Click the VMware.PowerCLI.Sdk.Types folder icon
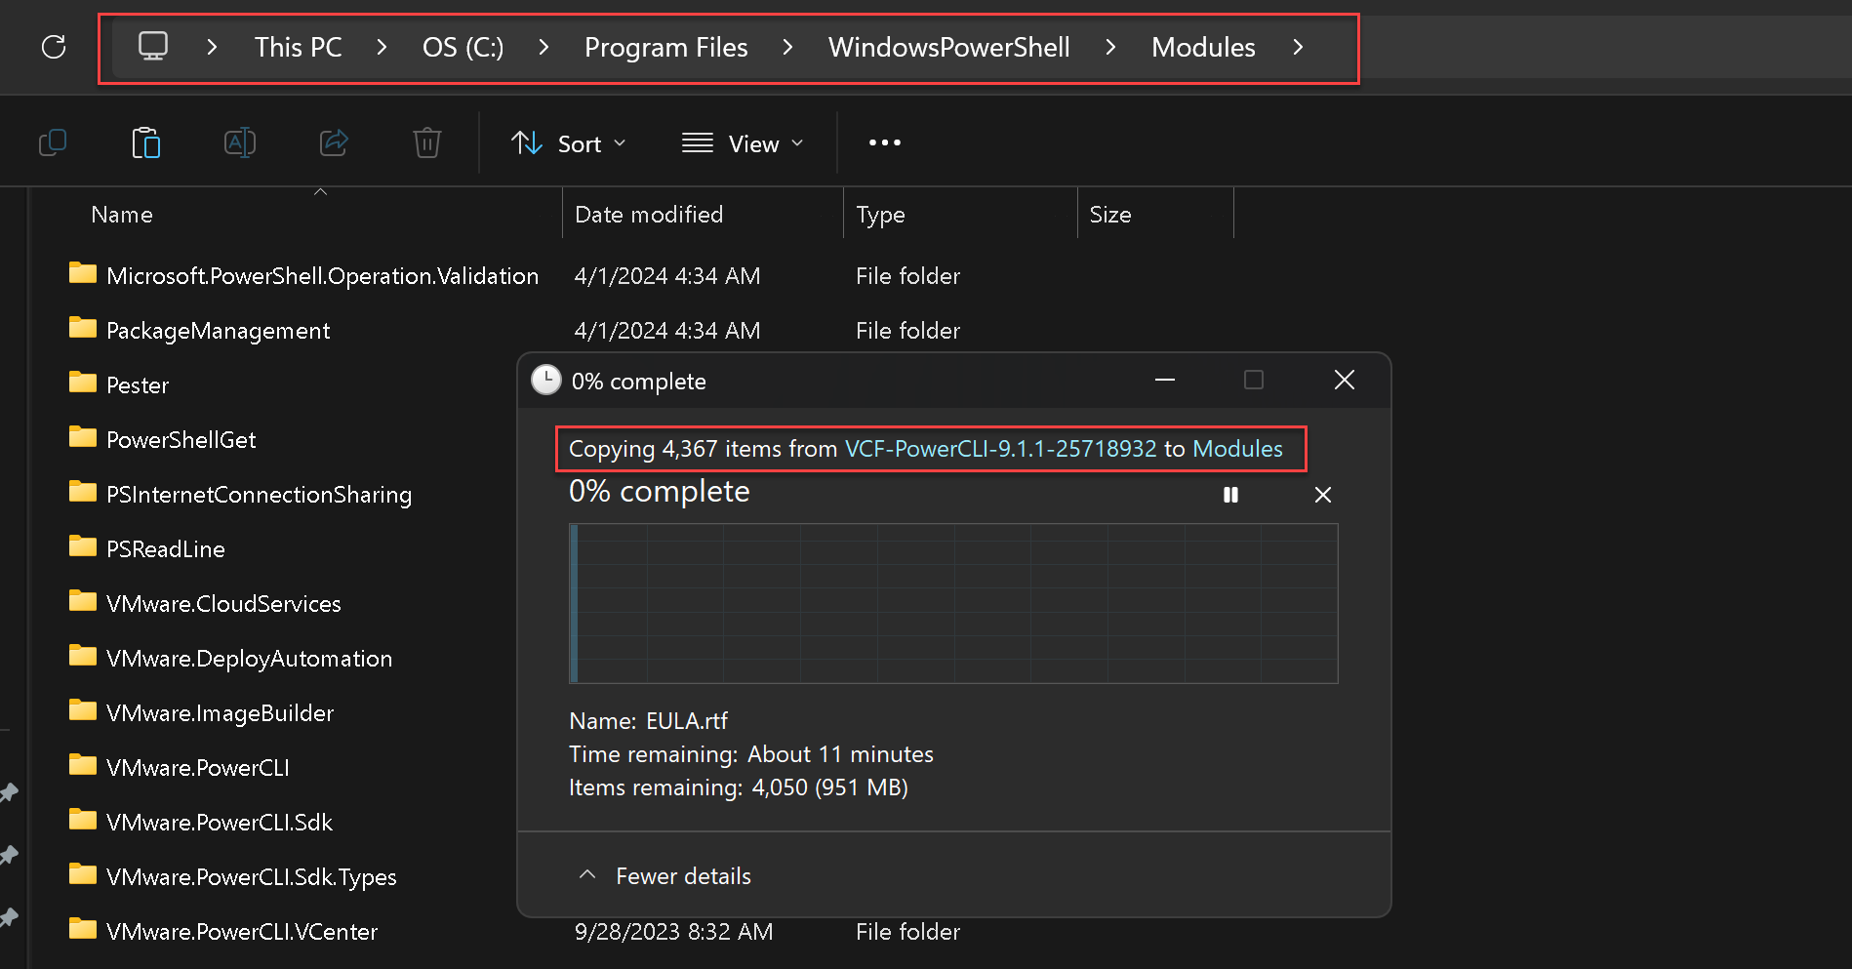 83,874
